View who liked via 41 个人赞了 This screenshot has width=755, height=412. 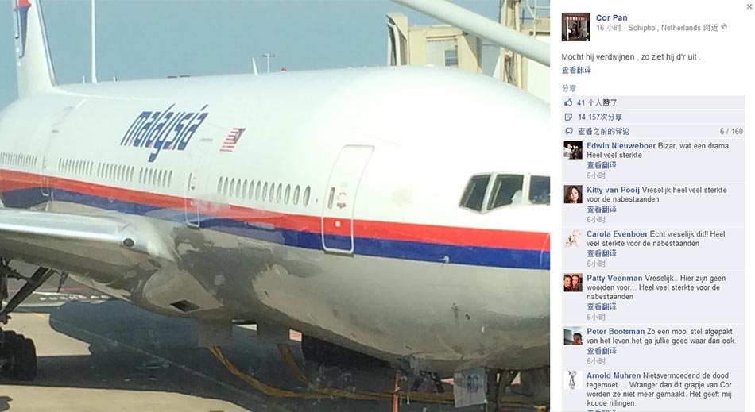click(x=597, y=102)
